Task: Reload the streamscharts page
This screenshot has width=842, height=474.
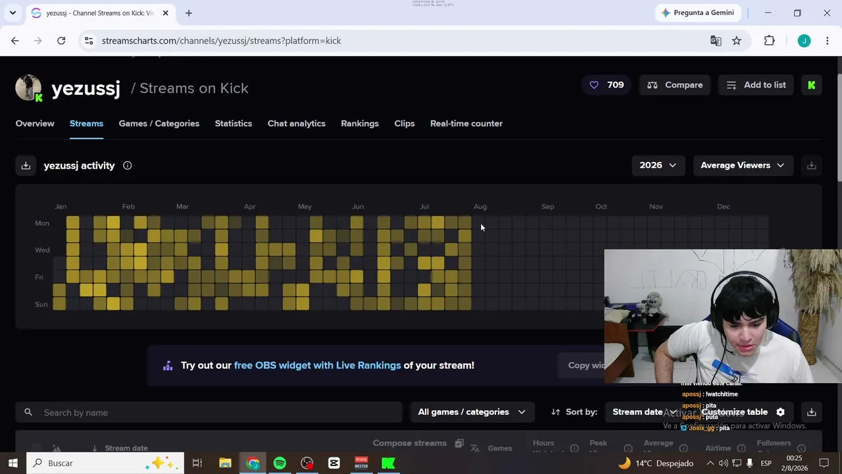Action: coord(61,41)
